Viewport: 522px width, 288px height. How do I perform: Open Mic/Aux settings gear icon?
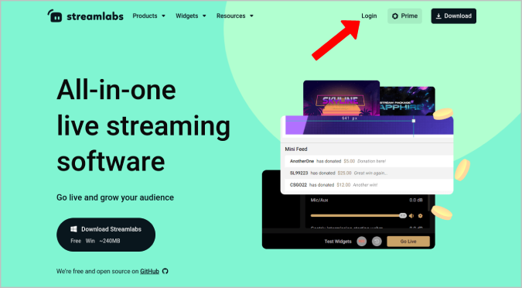(420, 216)
